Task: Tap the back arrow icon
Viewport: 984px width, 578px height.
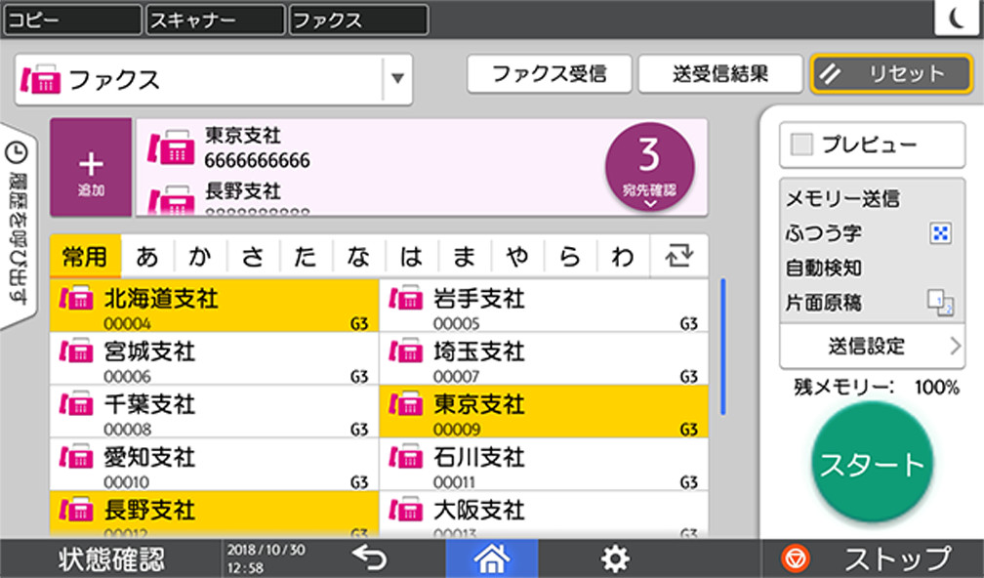Action: (x=369, y=558)
